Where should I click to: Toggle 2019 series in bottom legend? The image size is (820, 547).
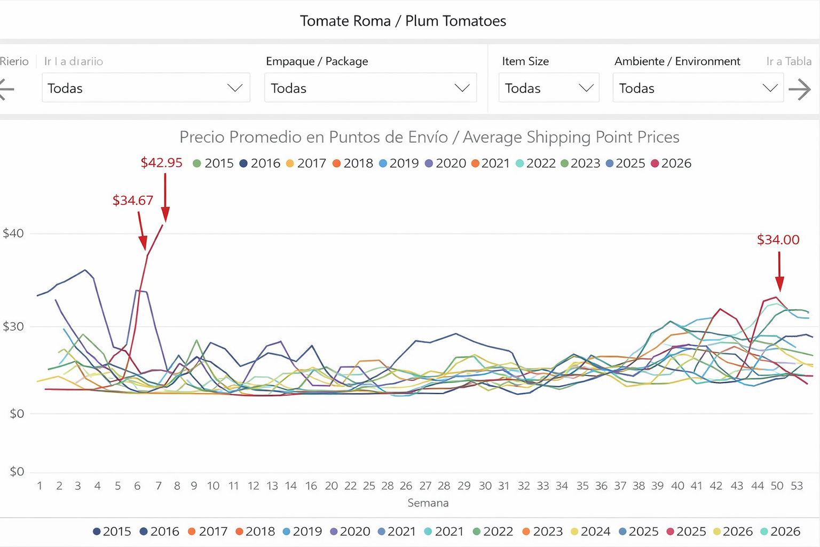[302, 532]
